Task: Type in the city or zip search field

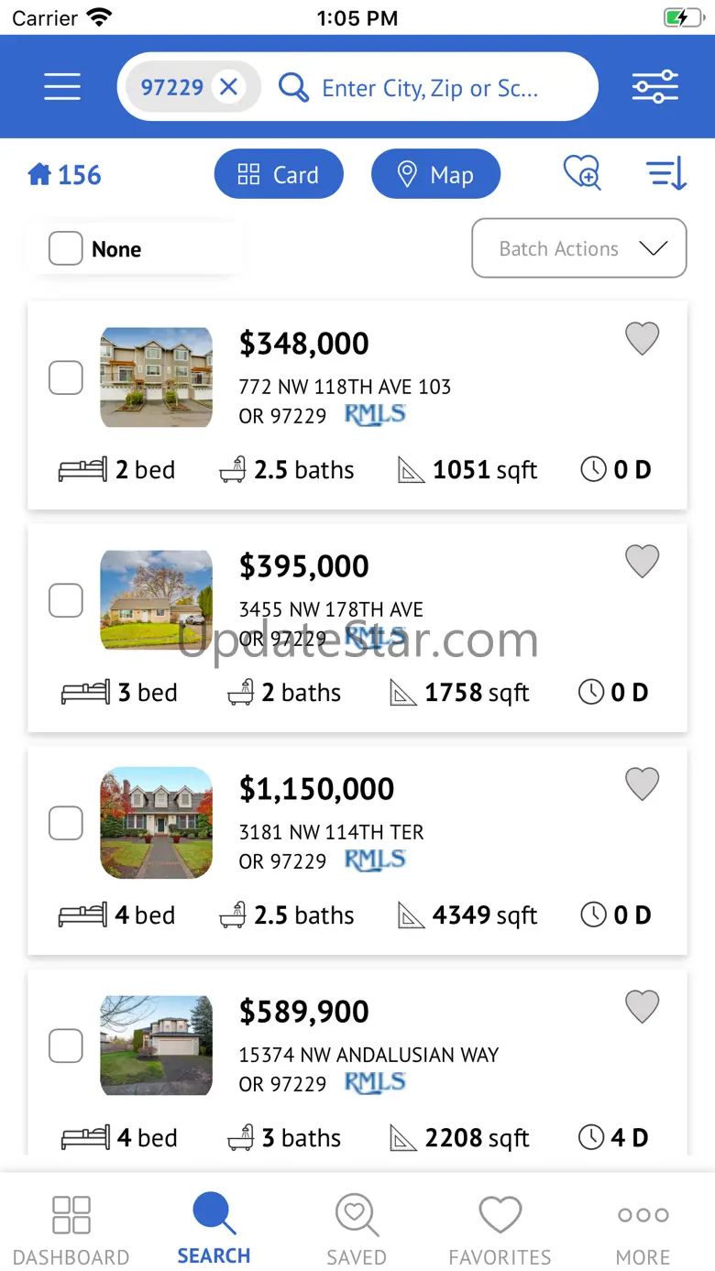Action: point(431,88)
